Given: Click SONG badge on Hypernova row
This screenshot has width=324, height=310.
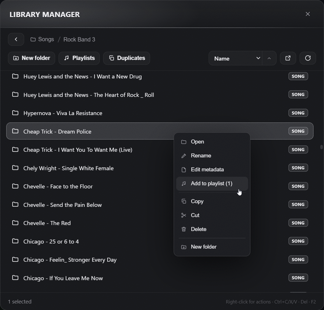Looking at the screenshot, I should 298,113.
